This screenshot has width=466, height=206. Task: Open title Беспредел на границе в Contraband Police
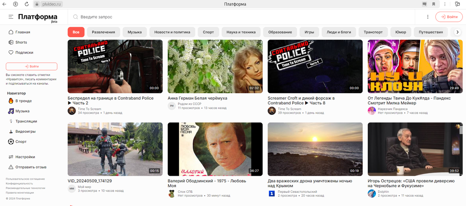coord(111,100)
